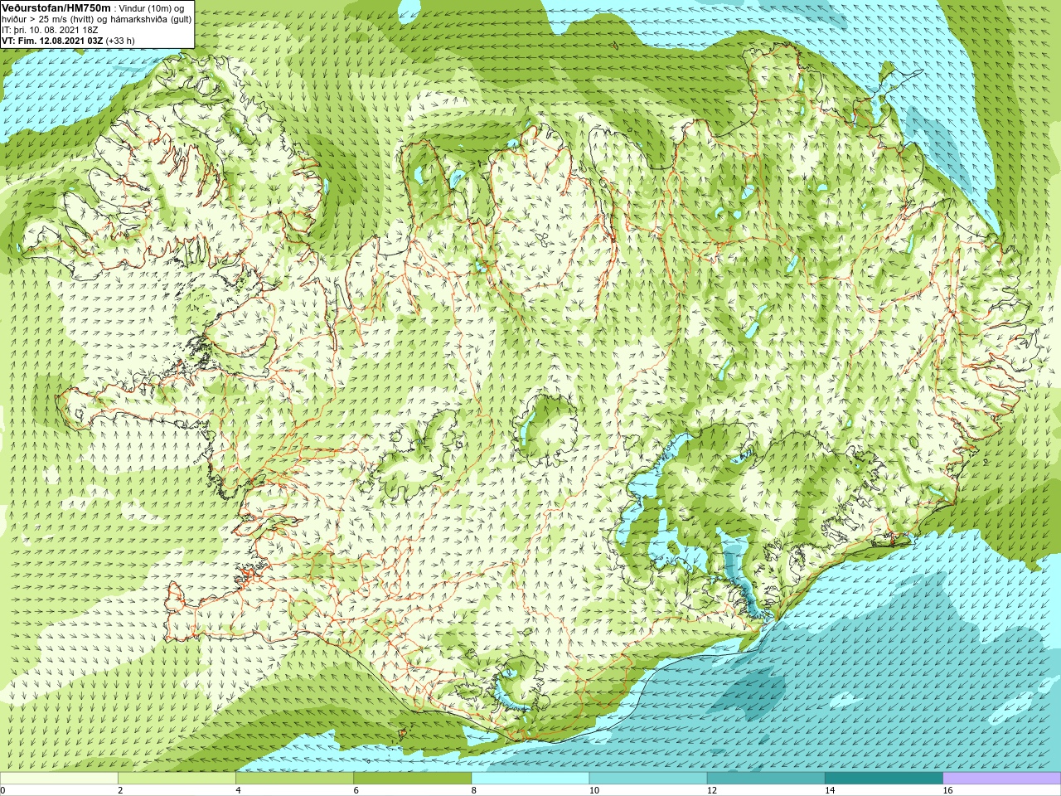
Task: Click the 10–12 m/s turquoise legend swatch
Action: (x=648, y=778)
